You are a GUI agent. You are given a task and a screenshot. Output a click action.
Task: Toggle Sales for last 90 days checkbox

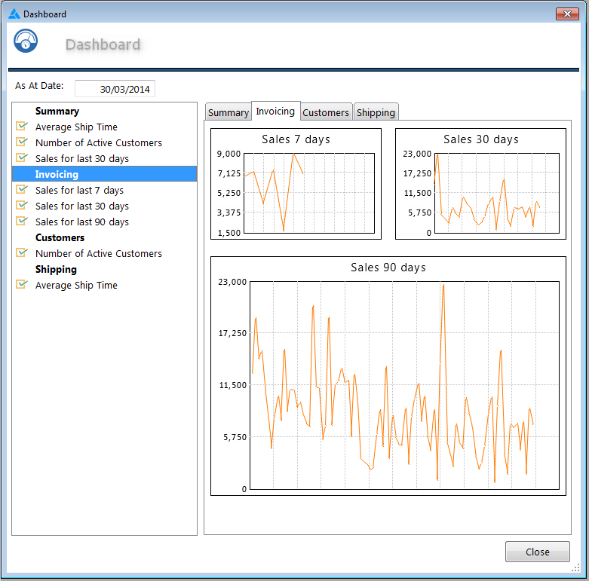21,222
